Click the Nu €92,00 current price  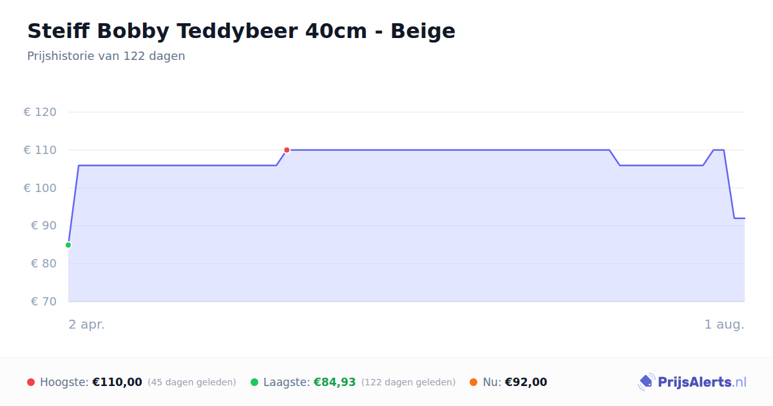click(x=526, y=382)
